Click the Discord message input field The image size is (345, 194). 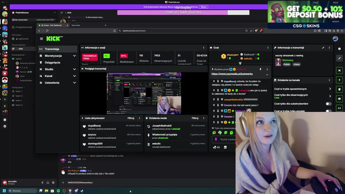148,183
